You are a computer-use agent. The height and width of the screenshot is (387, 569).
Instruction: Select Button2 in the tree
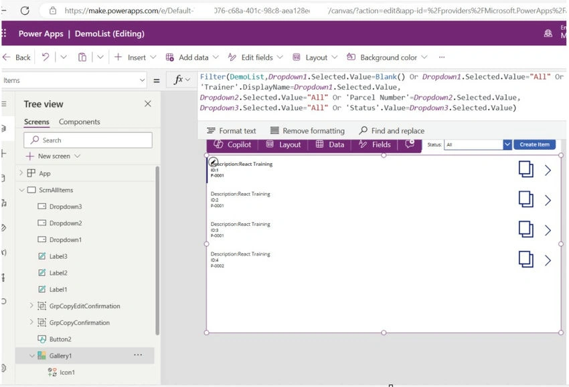click(60, 339)
